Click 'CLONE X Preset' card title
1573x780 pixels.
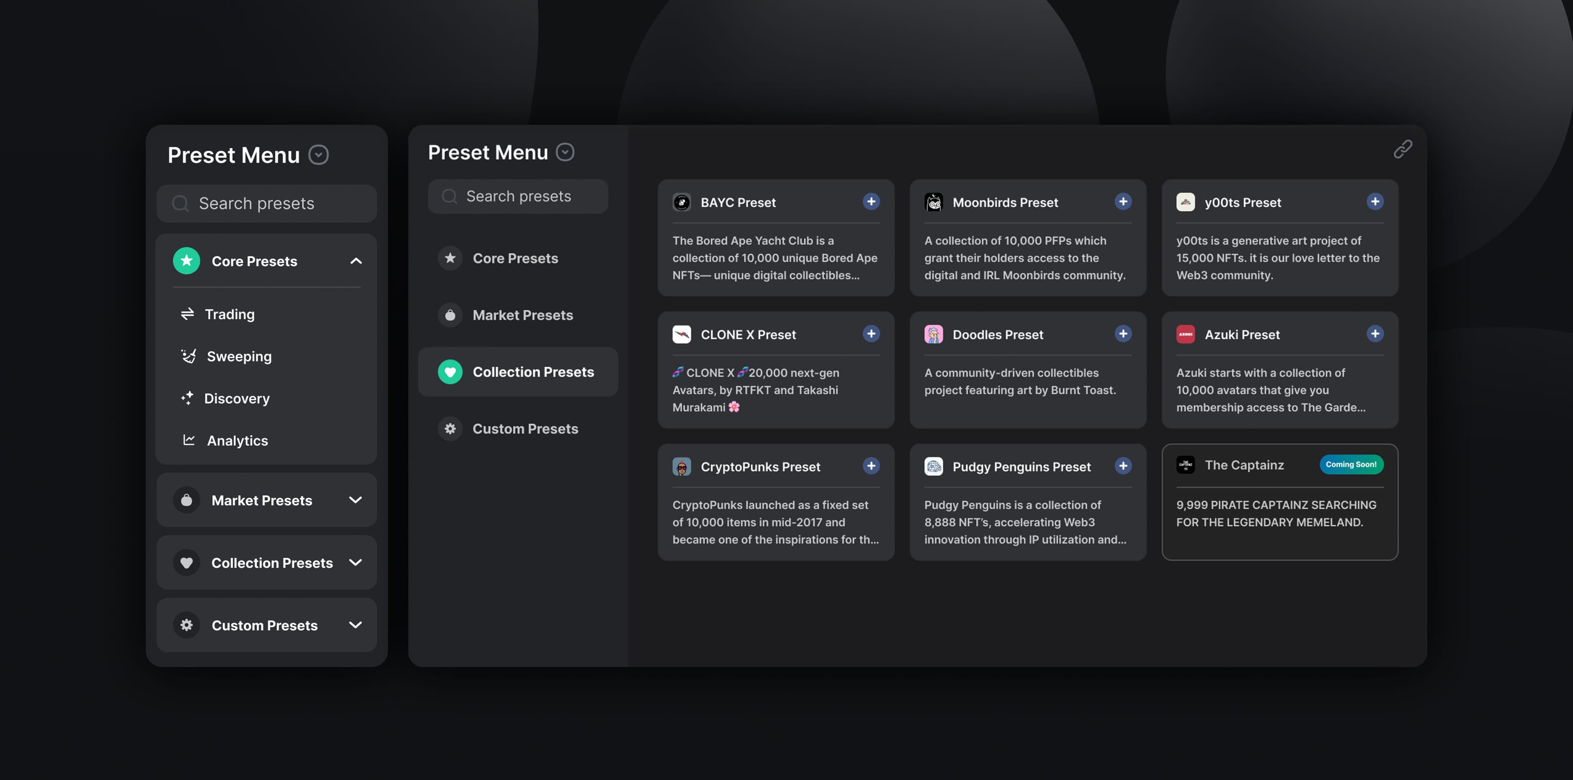pyautogui.click(x=748, y=335)
